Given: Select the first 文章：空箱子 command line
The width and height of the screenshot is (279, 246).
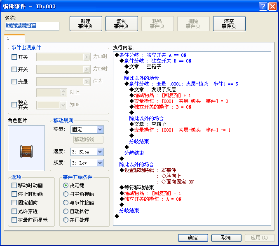Looking at the screenshot, I should pos(143,67).
